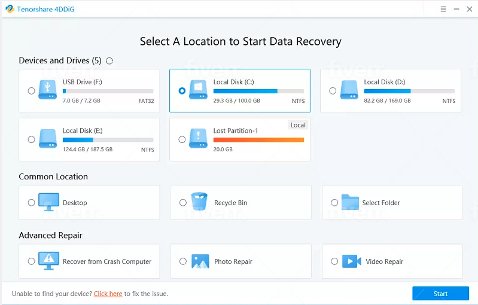Image resolution: width=478 pixels, height=305 pixels.
Task: Minimize the 4DDiG window
Action: (456, 9)
